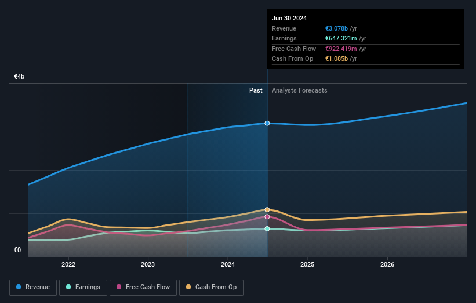The image size is (476, 303).
Task: Click the 2025 x-axis label
Action: [307, 264]
